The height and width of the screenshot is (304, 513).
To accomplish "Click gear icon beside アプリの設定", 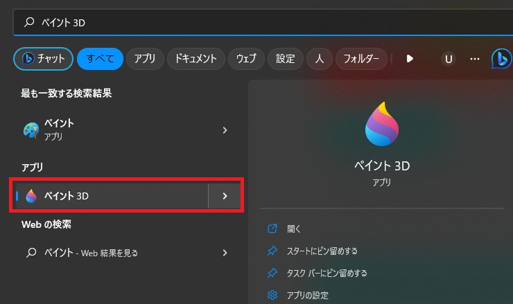I will [x=272, y=295].
